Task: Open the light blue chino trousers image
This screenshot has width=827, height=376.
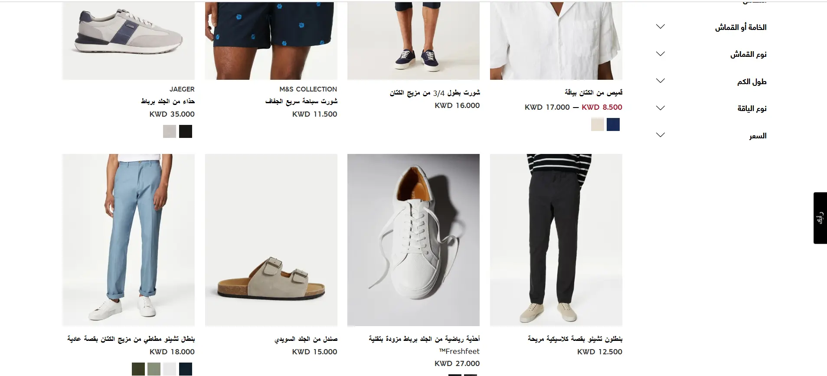Action: point(128,240)
